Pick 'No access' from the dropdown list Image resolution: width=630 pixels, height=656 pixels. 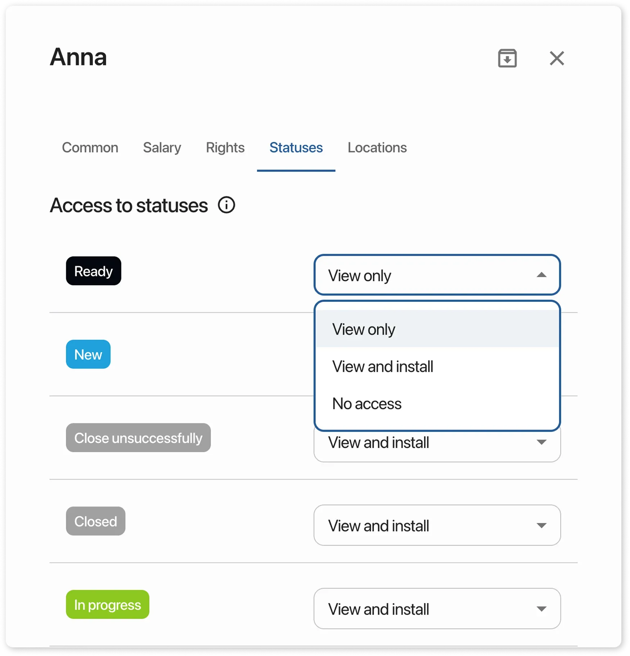coord(367,404)
